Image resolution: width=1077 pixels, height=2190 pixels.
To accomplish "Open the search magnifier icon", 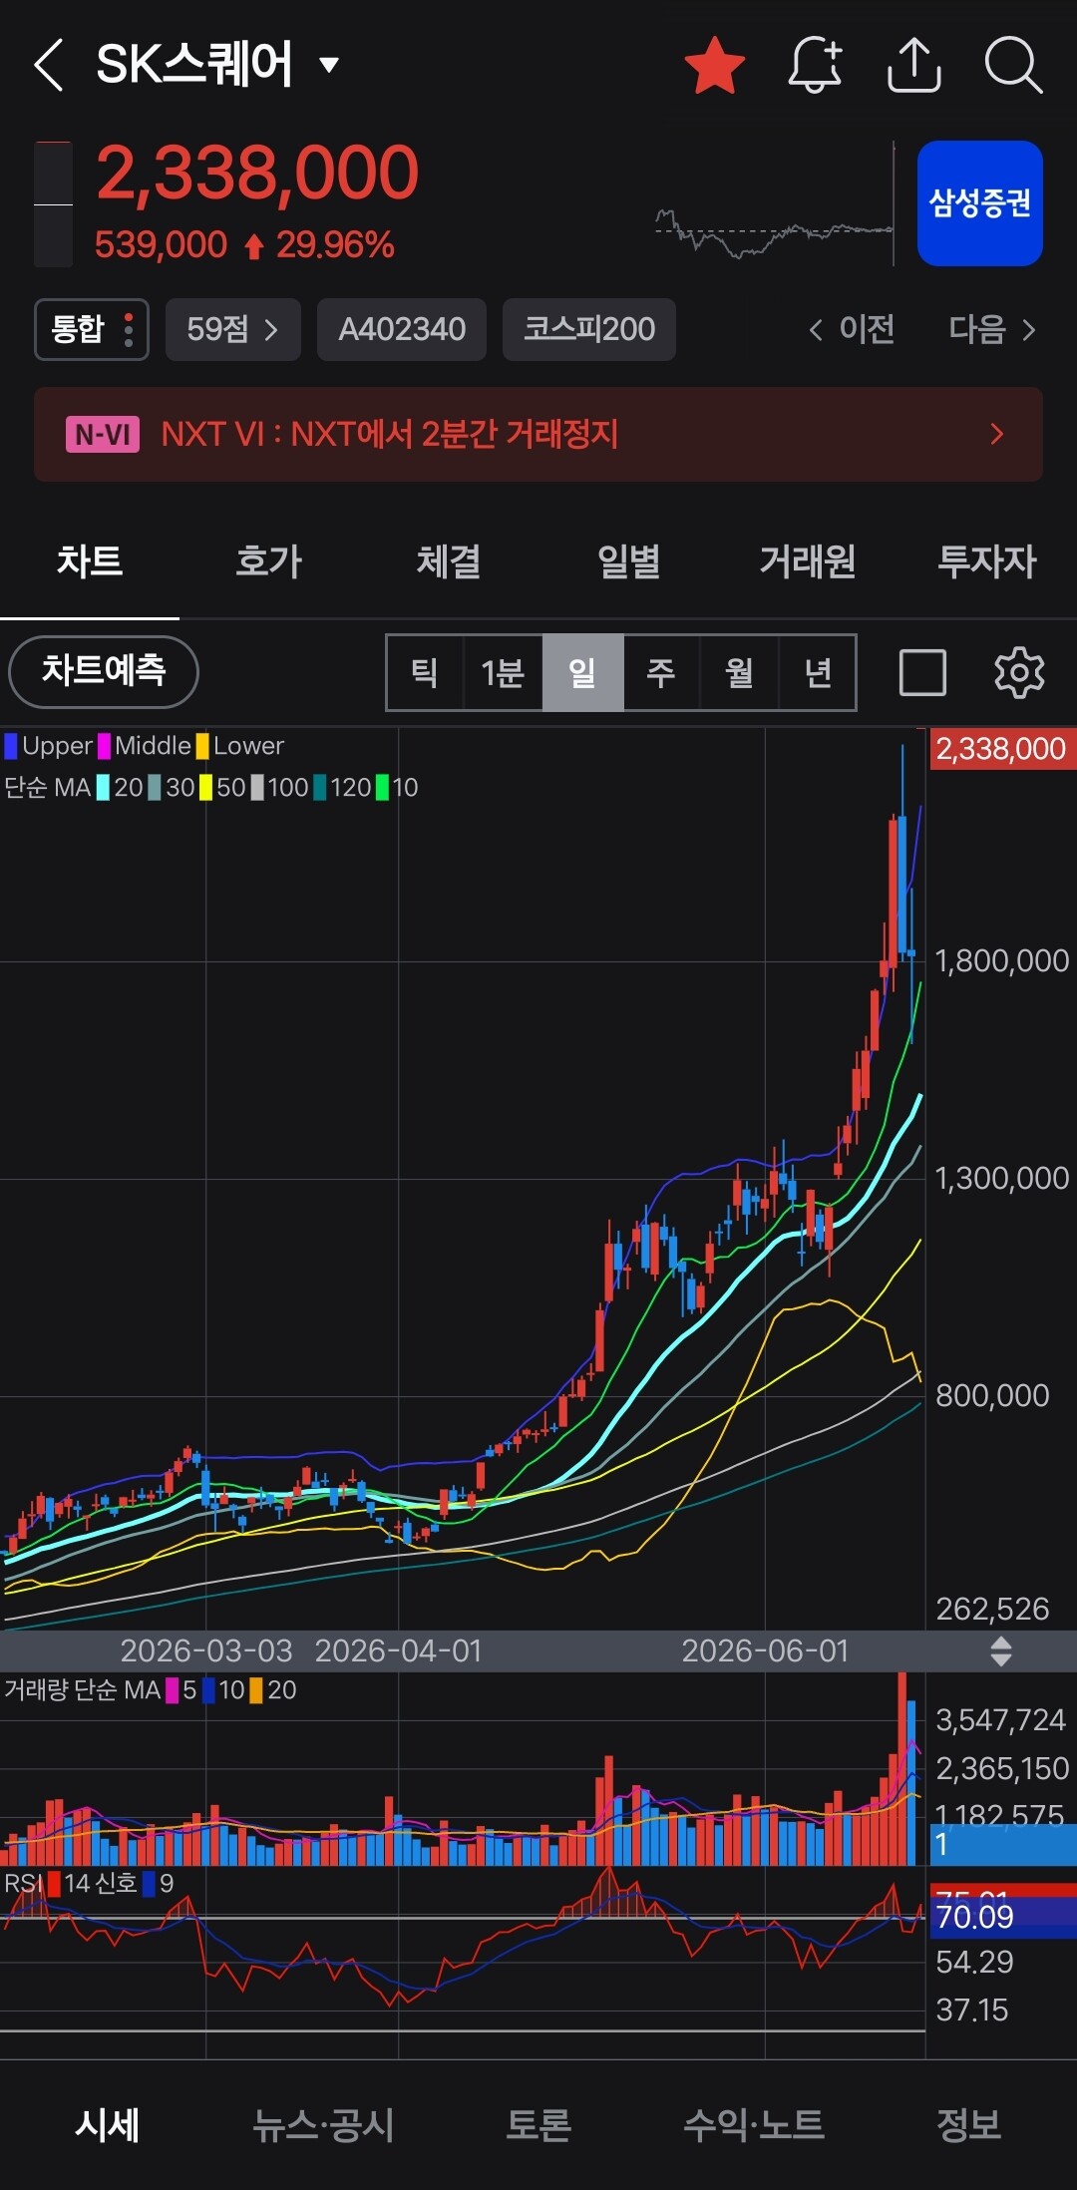I will tap(1013, 66).
